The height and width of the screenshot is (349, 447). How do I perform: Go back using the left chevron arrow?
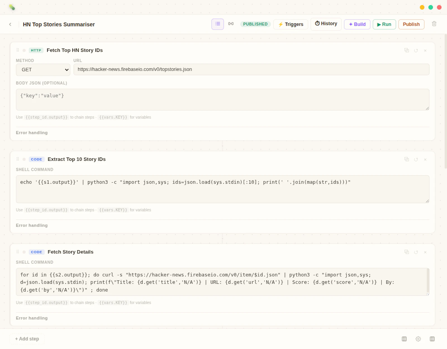[10, 24]
